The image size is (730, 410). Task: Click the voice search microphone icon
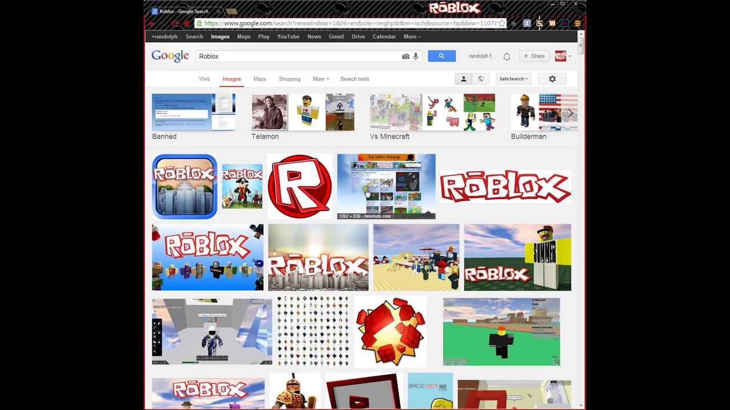416,56
